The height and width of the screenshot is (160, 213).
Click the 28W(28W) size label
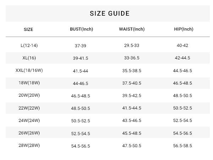pyautogui.click(x=29, y=145)
